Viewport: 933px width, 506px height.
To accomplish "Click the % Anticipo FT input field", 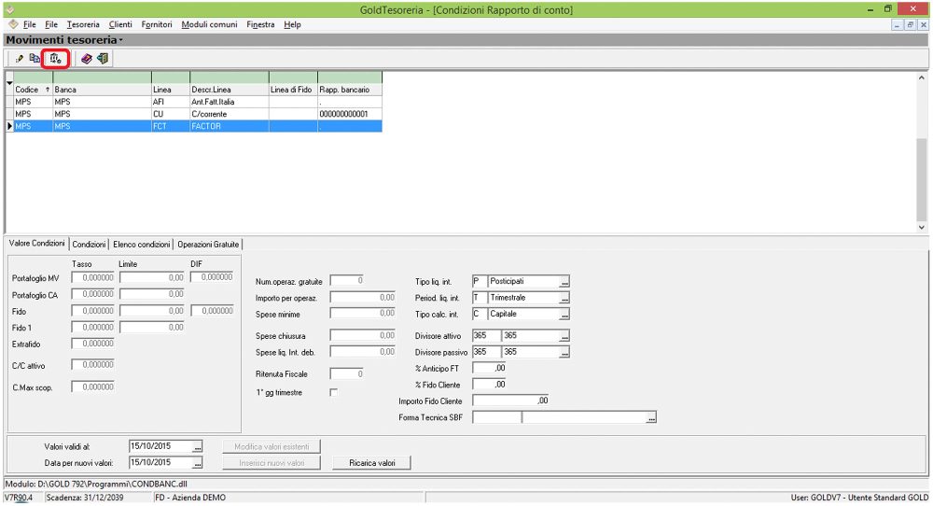I will point(489,368).
